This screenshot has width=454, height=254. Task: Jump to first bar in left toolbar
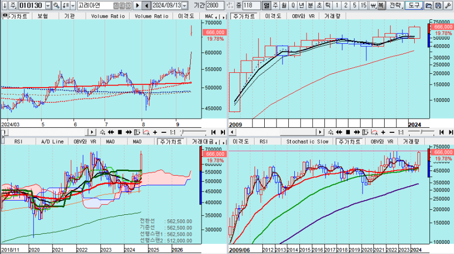[x=213, y=132]
